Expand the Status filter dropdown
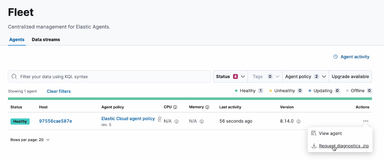This screenshot has height=160, width=384. (230, 77)
